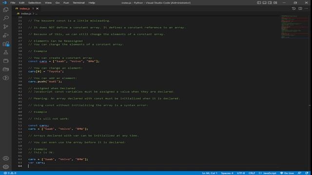The image size is (312, 175).
Task: Expand the breadcrumb ellipsis symbol list
Action: click(36, 14)
